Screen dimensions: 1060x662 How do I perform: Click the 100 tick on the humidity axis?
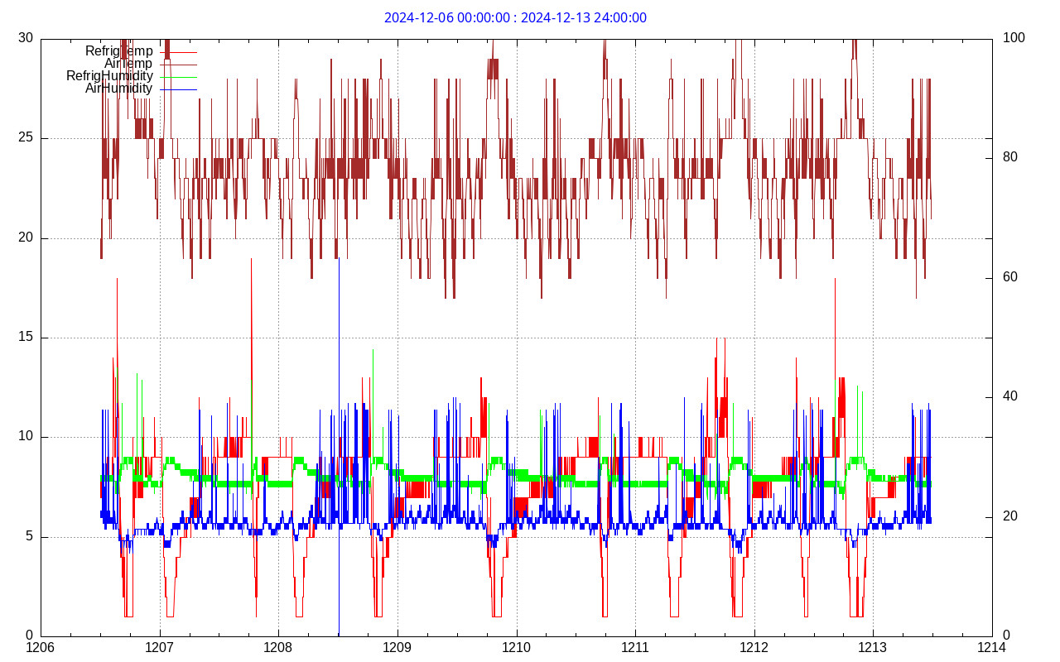(x=1014, y=37)
